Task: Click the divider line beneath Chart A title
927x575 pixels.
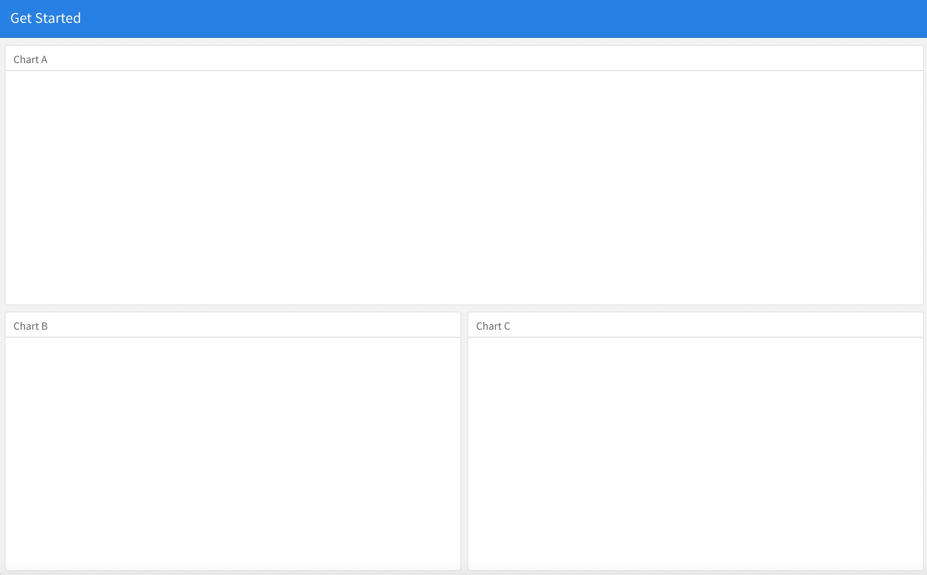Action: (x=464, y=71)
